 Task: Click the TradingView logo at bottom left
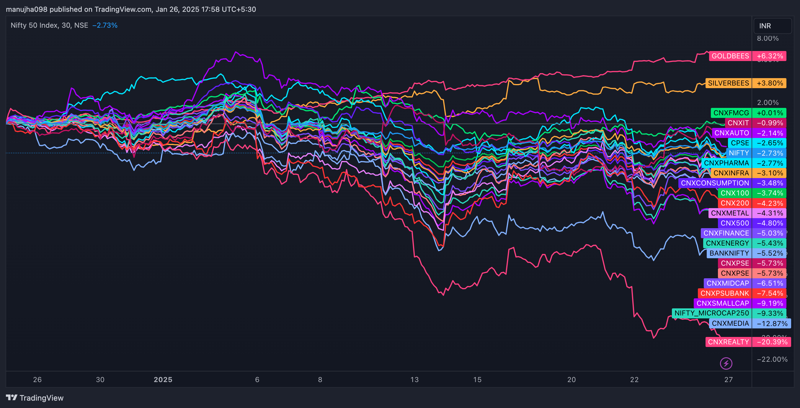click(x=35, y=398)
